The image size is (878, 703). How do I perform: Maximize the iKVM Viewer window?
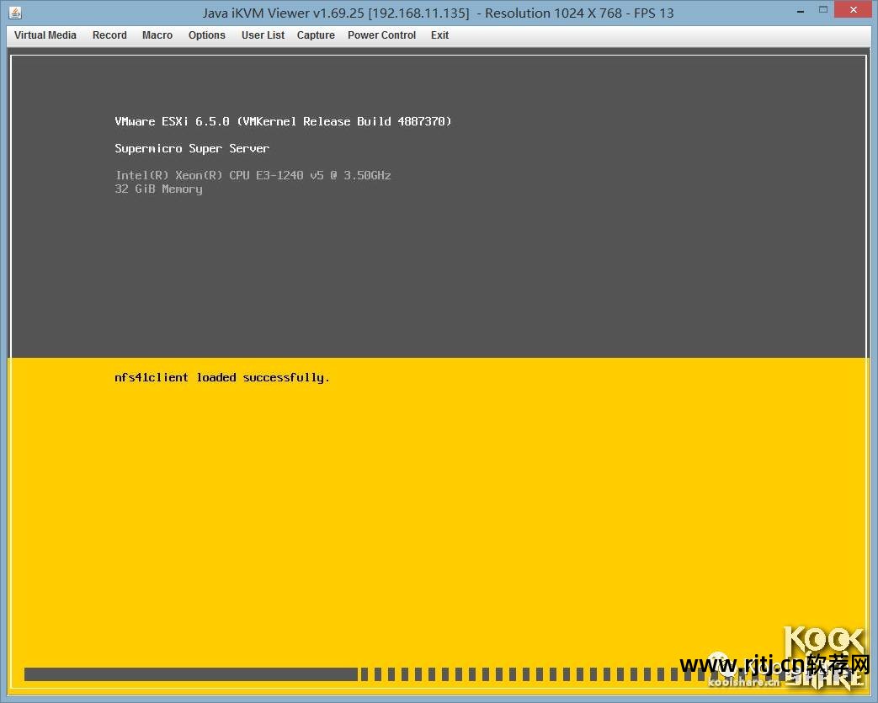pos(823,9)
